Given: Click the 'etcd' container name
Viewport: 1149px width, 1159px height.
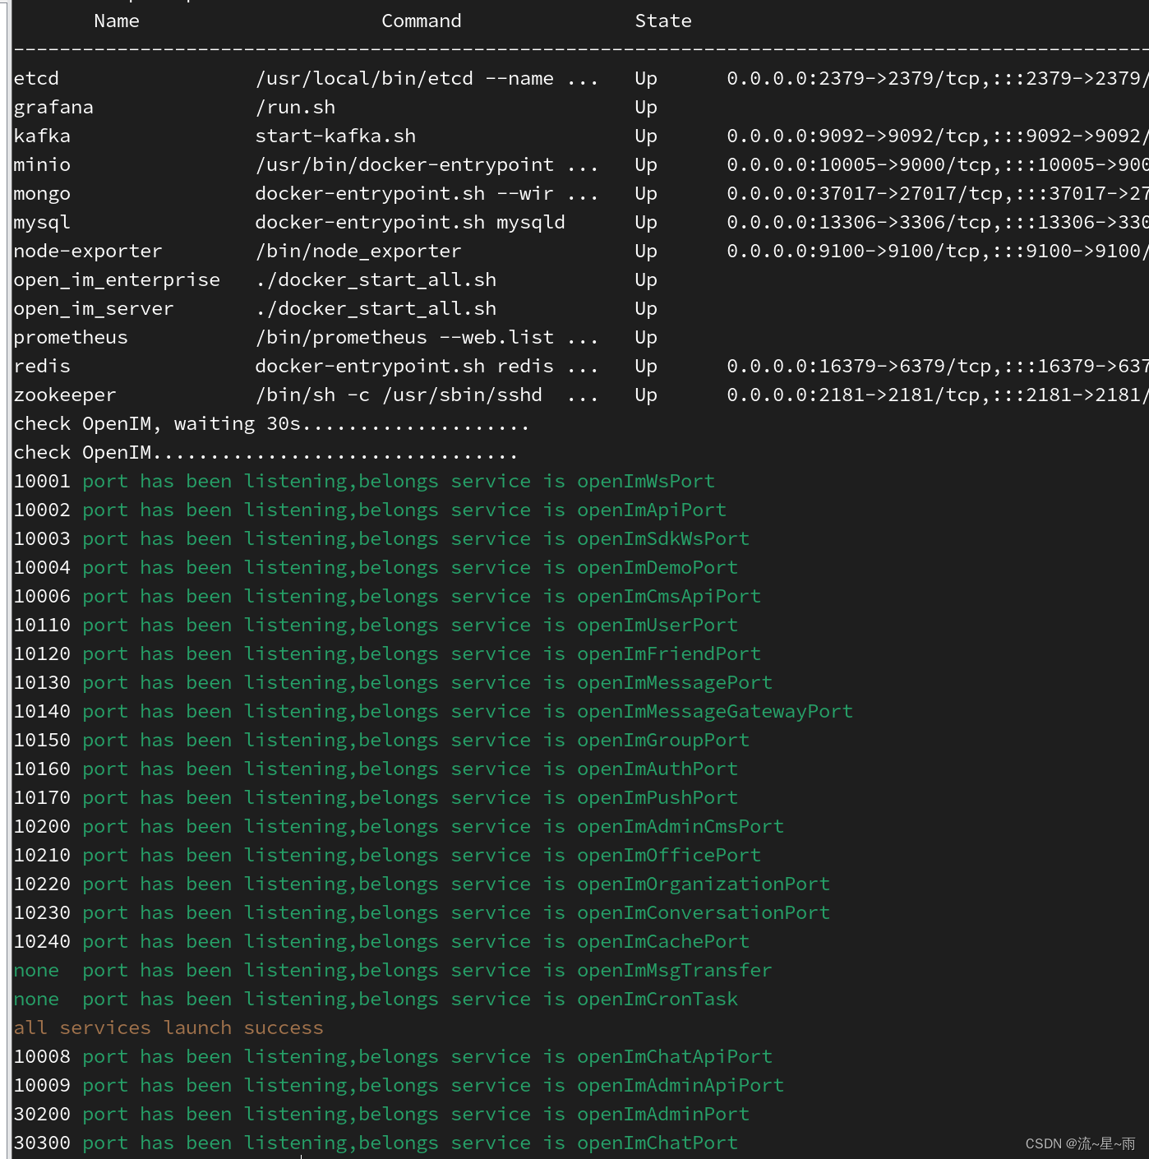Looking at the screenshot, I should coord(36,78).
